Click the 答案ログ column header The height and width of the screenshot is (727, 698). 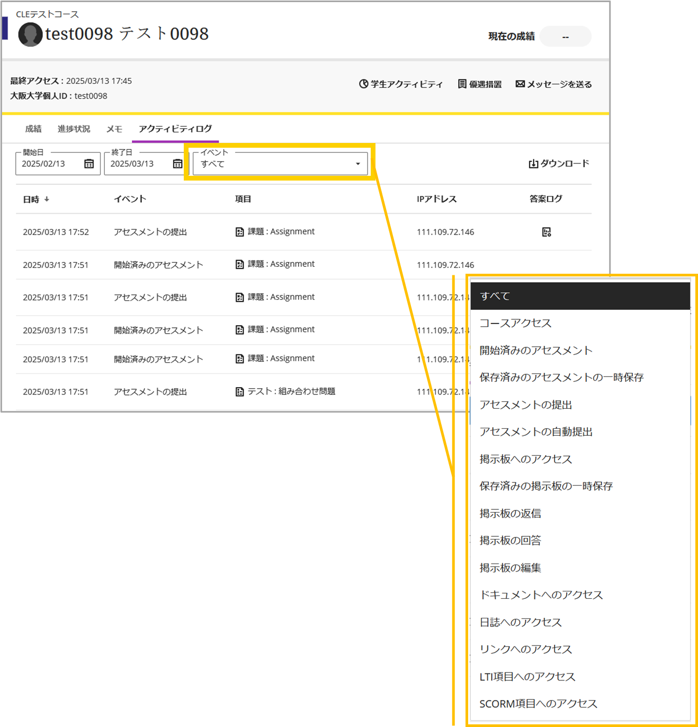545,199
